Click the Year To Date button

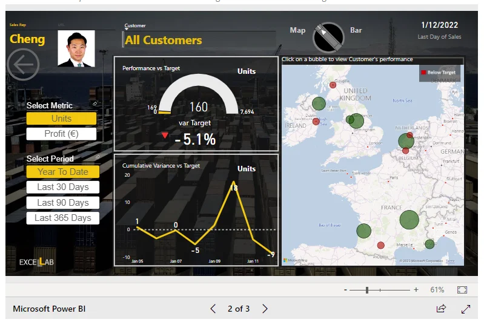coord(63,172)
